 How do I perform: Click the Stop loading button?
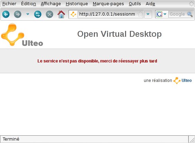[50, 14]
